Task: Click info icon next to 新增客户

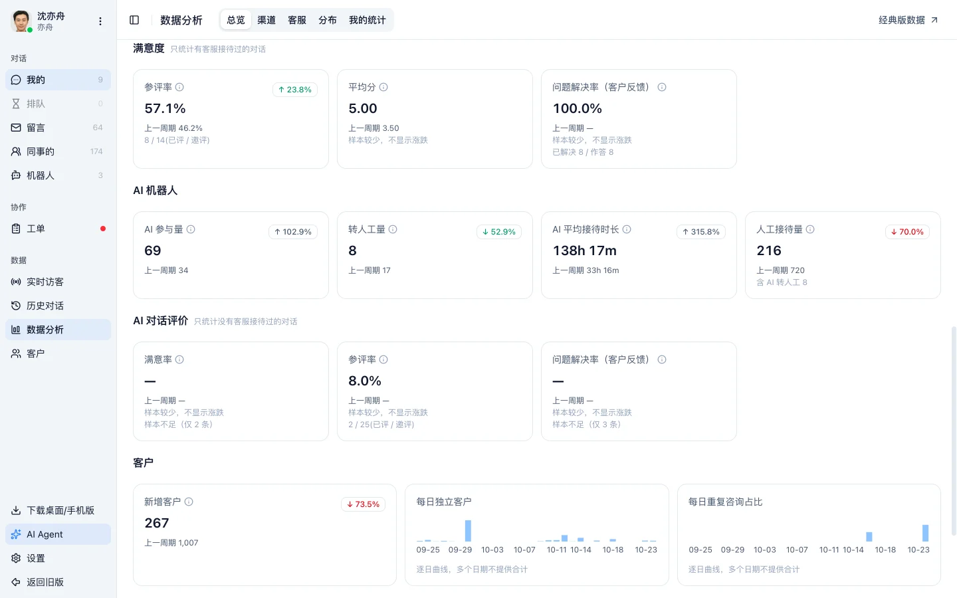Action: point(189,502)
